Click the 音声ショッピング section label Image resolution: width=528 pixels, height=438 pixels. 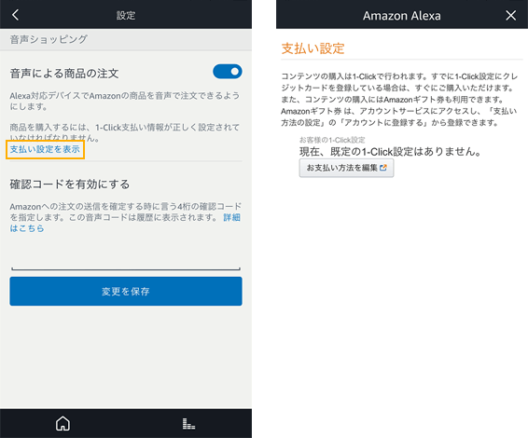tap(49, 39)
